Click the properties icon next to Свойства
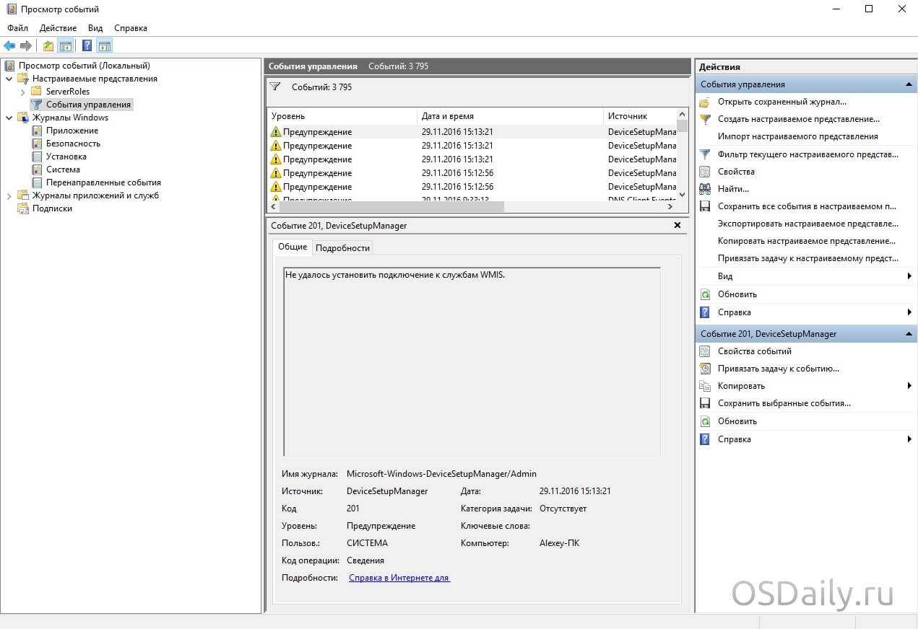The image size is (918, 629). (705, 172)
